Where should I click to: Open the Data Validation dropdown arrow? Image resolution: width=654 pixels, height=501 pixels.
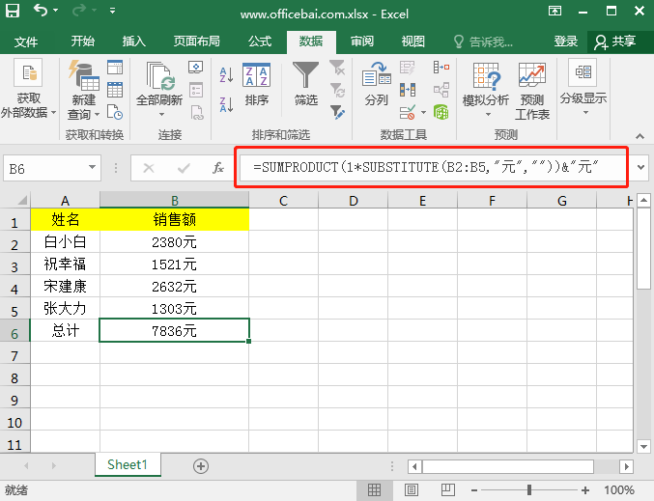click(423, 112)
